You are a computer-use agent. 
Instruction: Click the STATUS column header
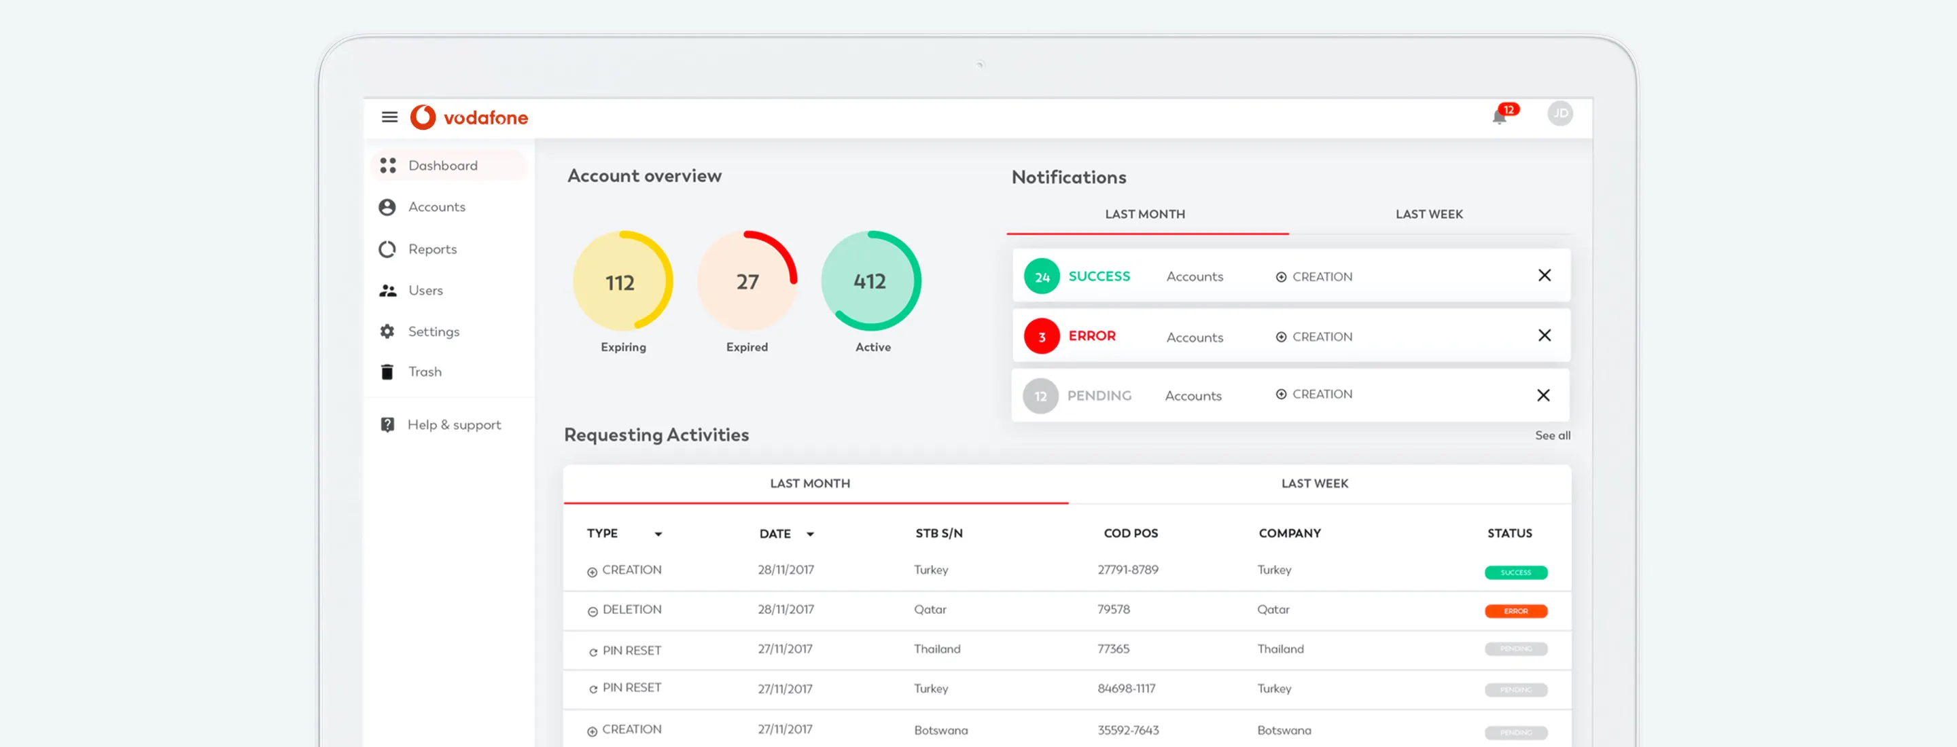1509,534
